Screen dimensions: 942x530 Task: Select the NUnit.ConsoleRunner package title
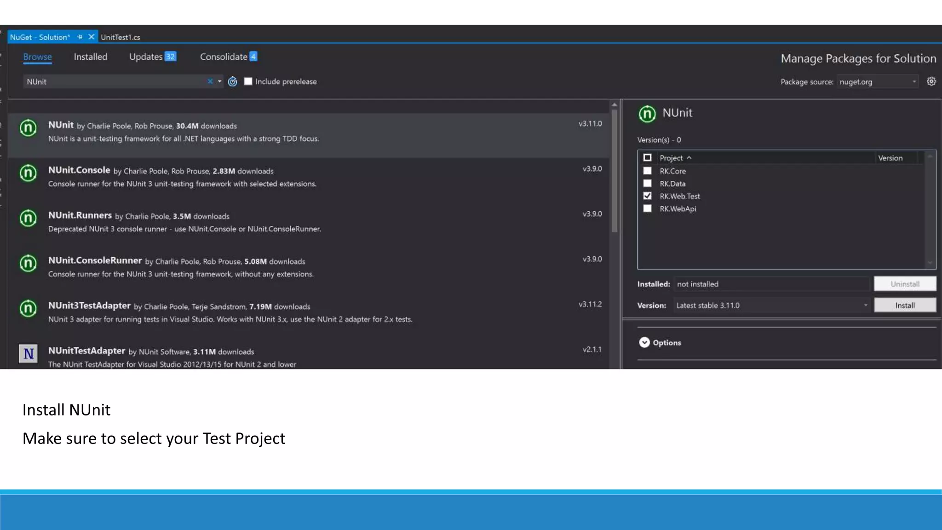[95, 260]
